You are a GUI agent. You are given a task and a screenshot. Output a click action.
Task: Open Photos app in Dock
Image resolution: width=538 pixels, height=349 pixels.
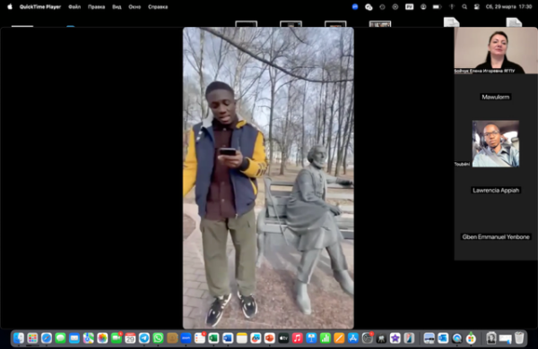tap(102, 338)
